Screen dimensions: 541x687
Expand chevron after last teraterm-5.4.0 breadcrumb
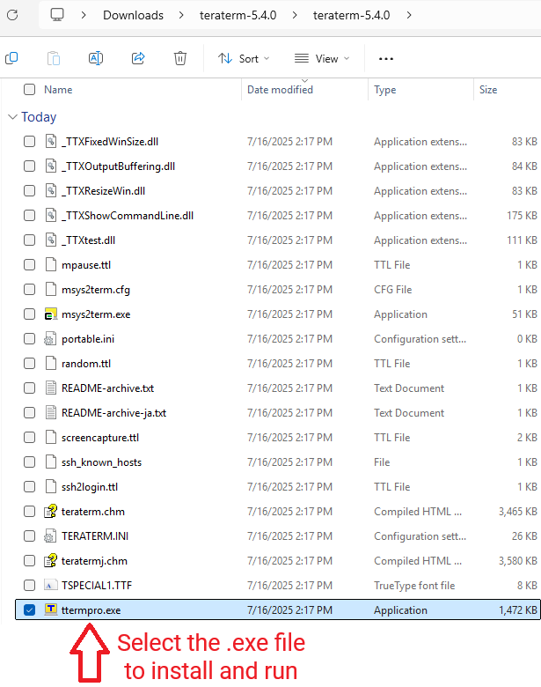tap(409, 15)
